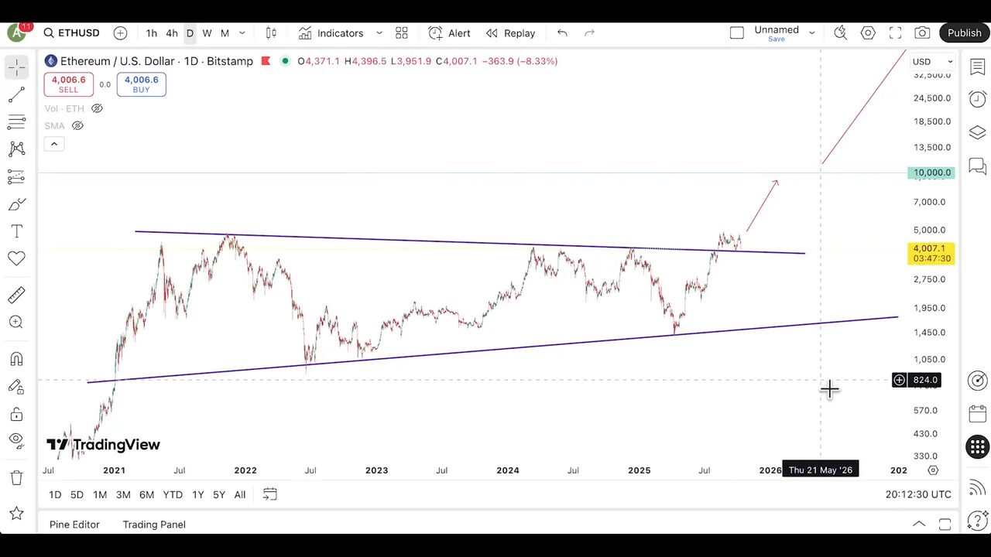Screen dimensions: 991x557
Task: Hide the SMA overlay
Action: coord(77,125)
